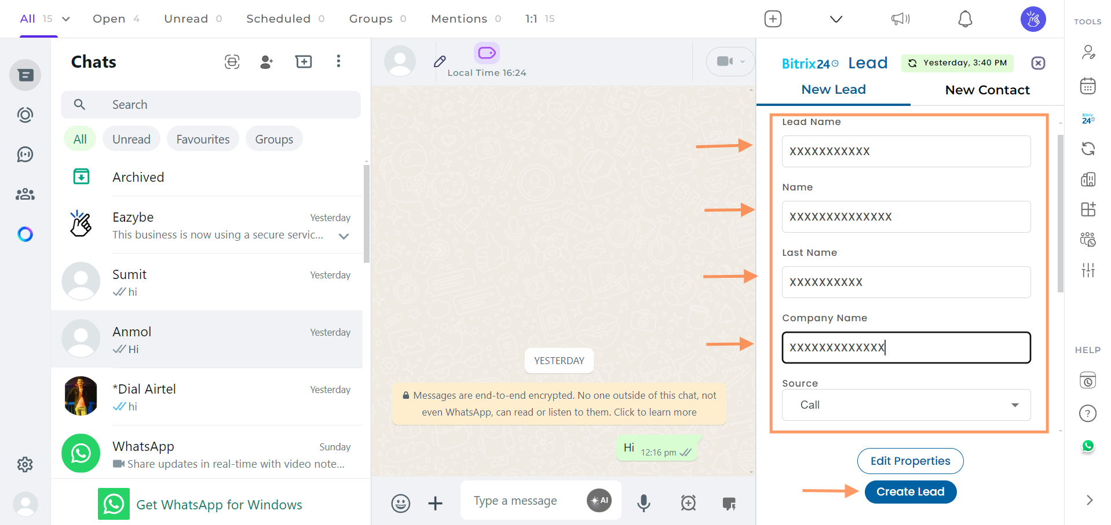The height and width of the screenshot is (525, 1111).
Task: Switch to the Open tab
Action: 116,19
